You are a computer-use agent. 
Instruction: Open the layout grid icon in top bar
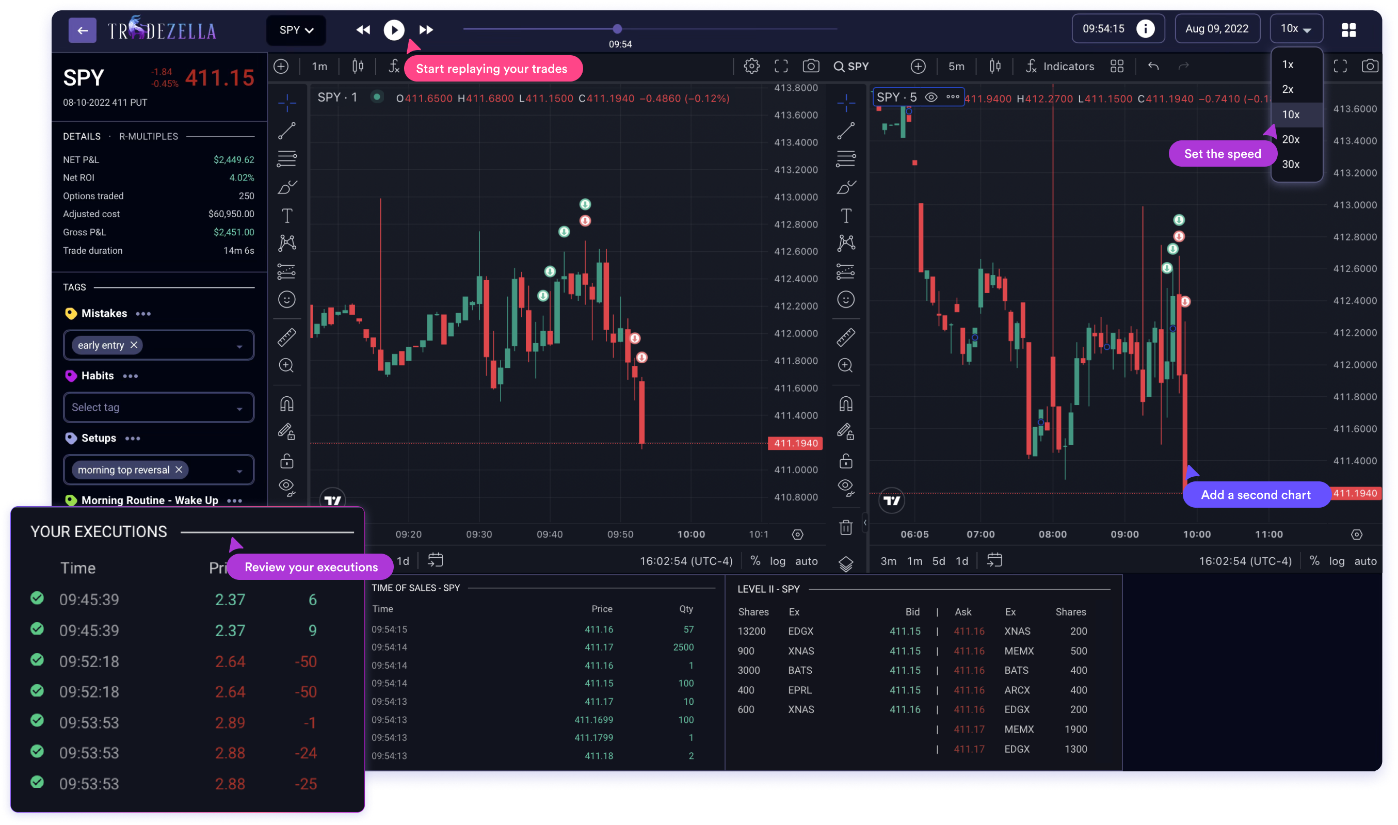tap(1348, 30)
